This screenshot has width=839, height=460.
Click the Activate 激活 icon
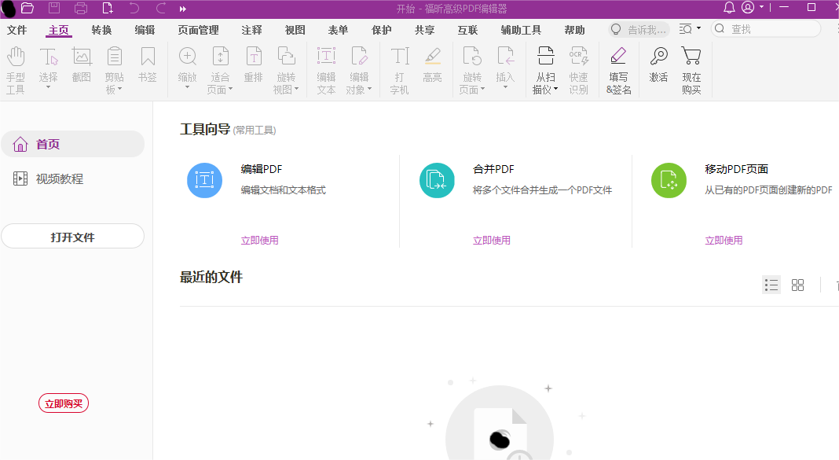point(658,68)
